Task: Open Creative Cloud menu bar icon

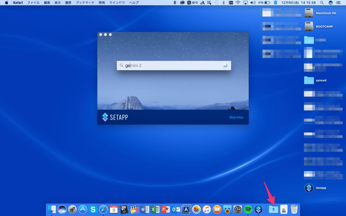Action: click(x=182, y=3)
